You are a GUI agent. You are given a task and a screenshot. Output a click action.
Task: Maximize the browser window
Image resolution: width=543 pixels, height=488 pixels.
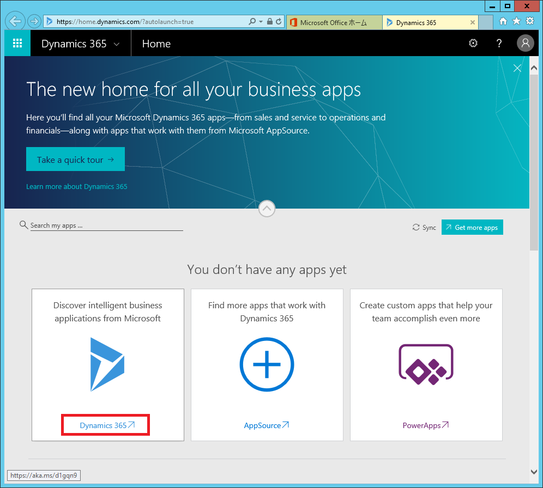[x=508, y=6]
